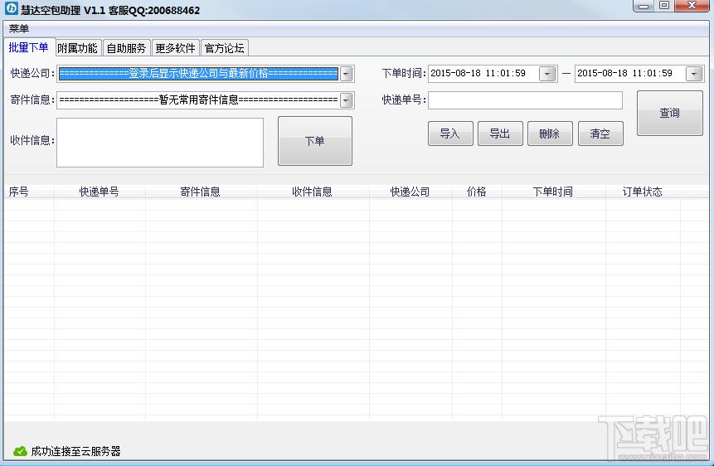Click the 下单时间 column header

554,192
